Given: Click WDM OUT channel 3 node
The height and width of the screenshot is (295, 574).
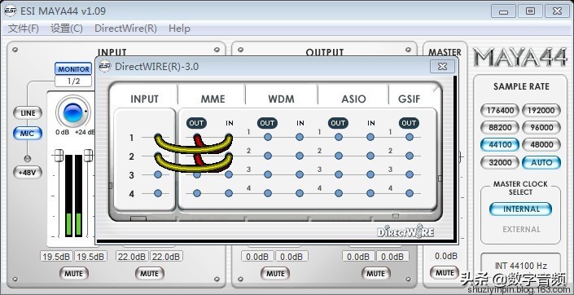Looking at the screenshot, I should pyautogui.click(x=268, y=175).
